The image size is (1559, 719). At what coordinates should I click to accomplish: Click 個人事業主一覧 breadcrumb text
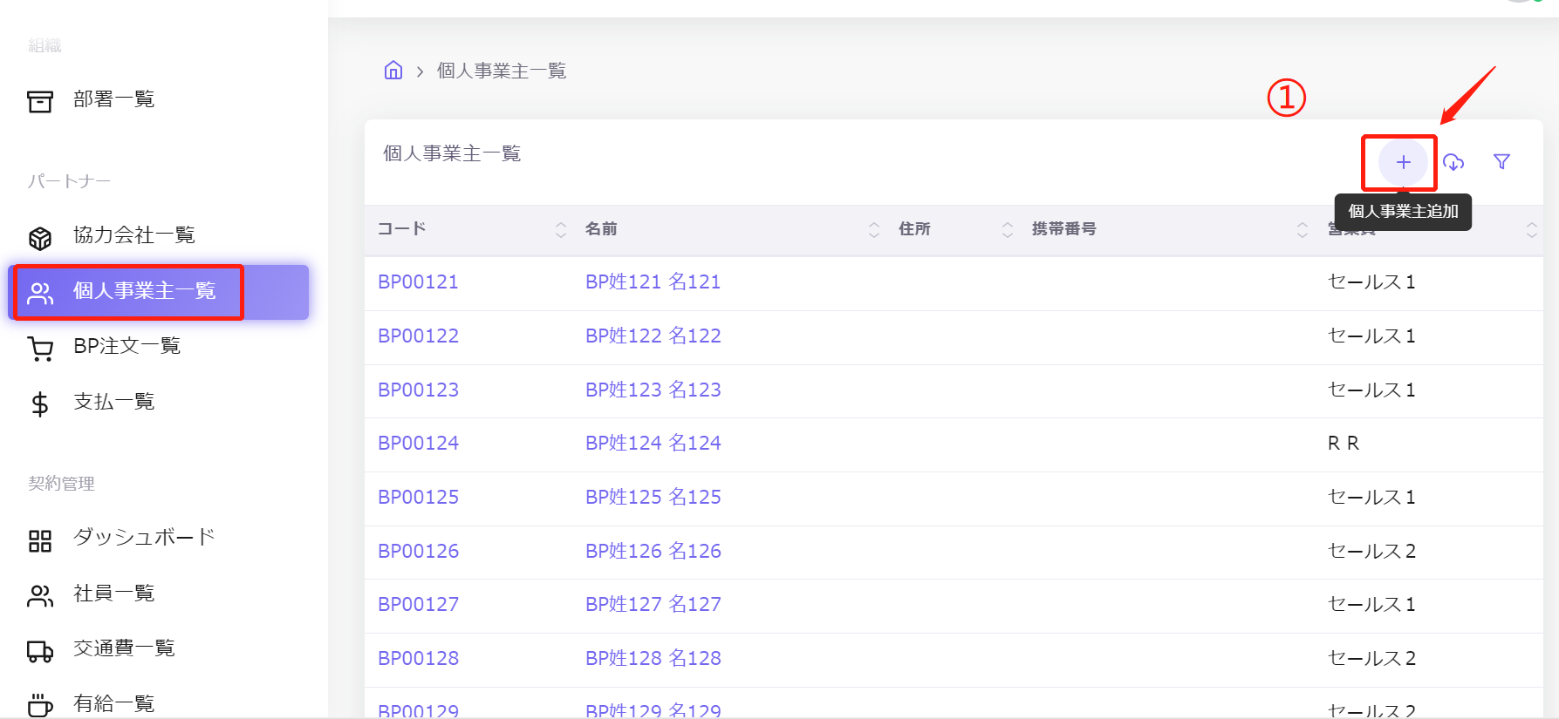(501, 71)
